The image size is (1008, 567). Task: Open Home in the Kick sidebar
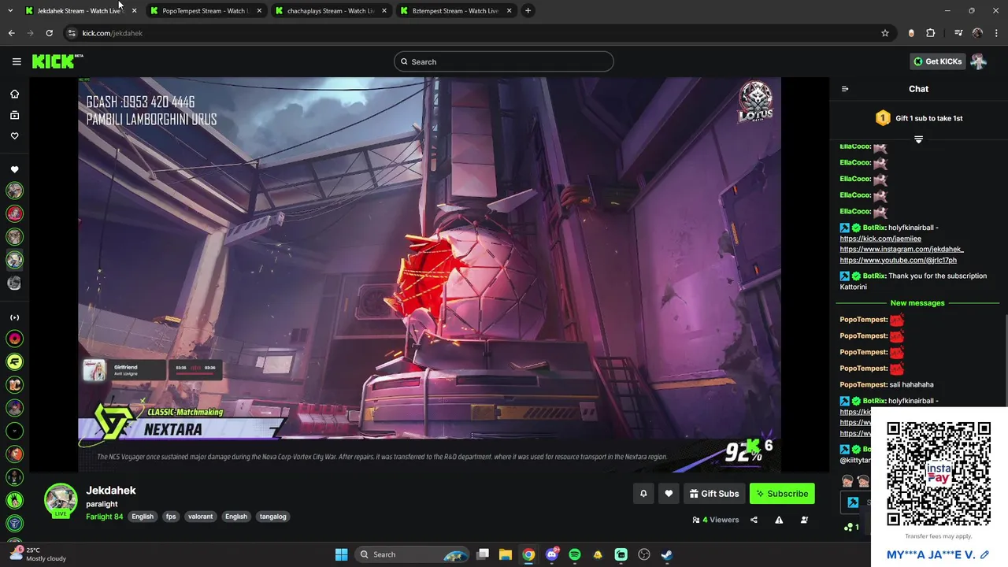click(14, 94)
